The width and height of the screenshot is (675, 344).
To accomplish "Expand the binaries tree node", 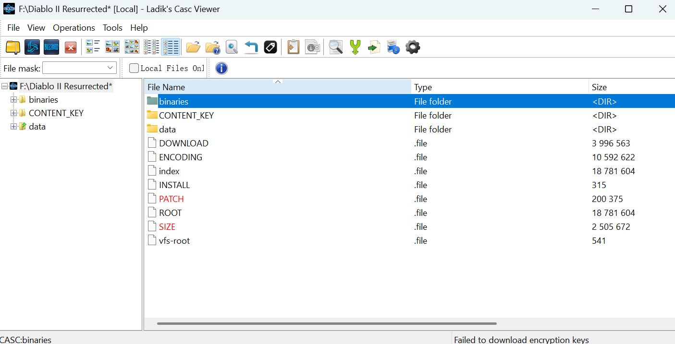I will tap(13, 100).
